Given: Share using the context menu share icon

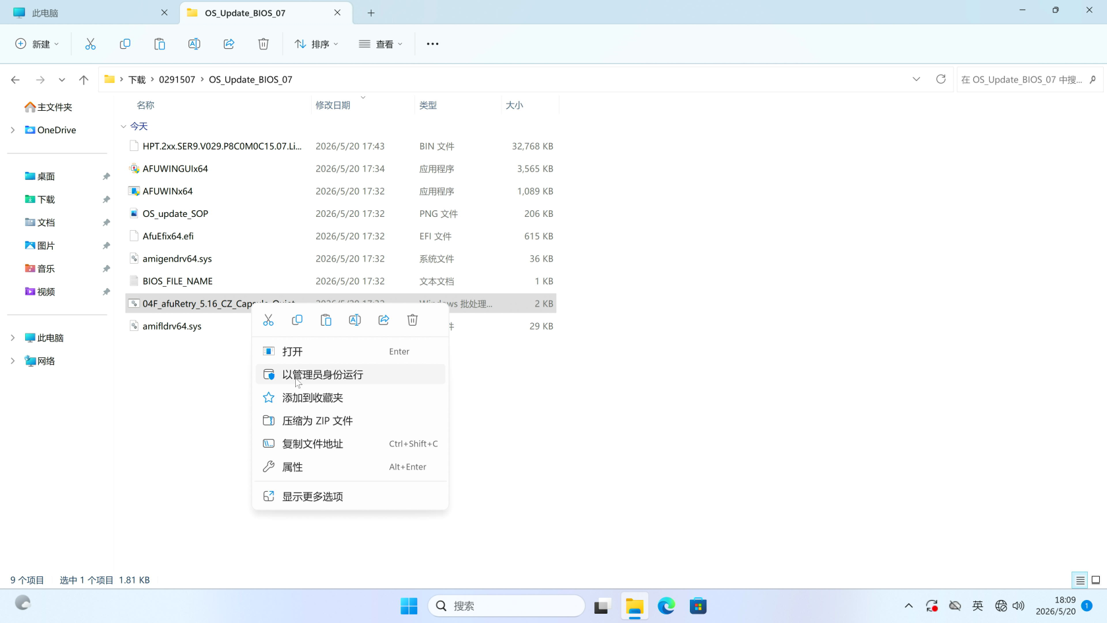Looking at the screenshot, I should [383, 320].
